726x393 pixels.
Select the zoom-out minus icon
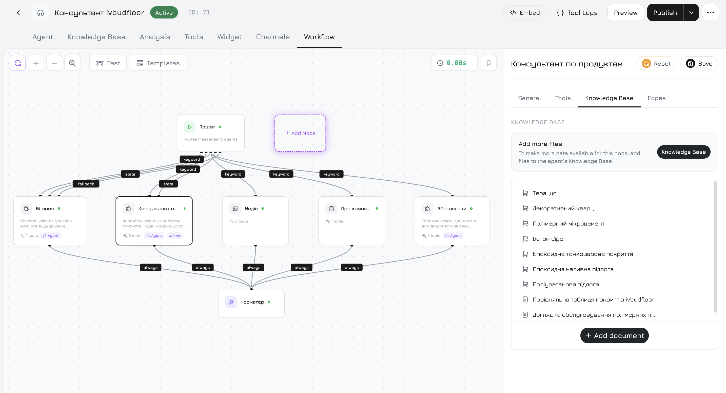point(54,63)
